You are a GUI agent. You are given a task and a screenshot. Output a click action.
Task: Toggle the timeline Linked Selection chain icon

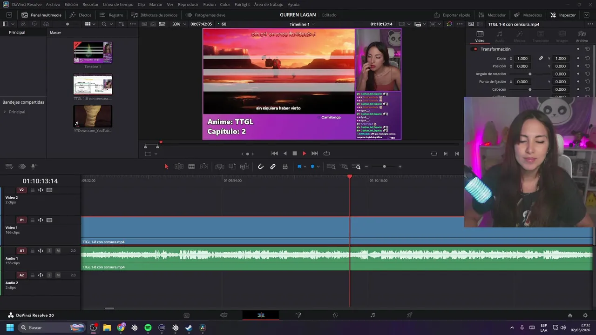tap(273, 167)
